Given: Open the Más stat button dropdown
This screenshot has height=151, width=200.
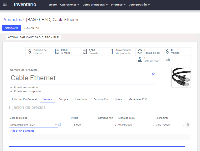Looking at the screenshot, I should pos(177,60).
